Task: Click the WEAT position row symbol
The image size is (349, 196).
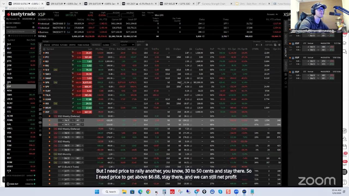Action: (48, 108)
